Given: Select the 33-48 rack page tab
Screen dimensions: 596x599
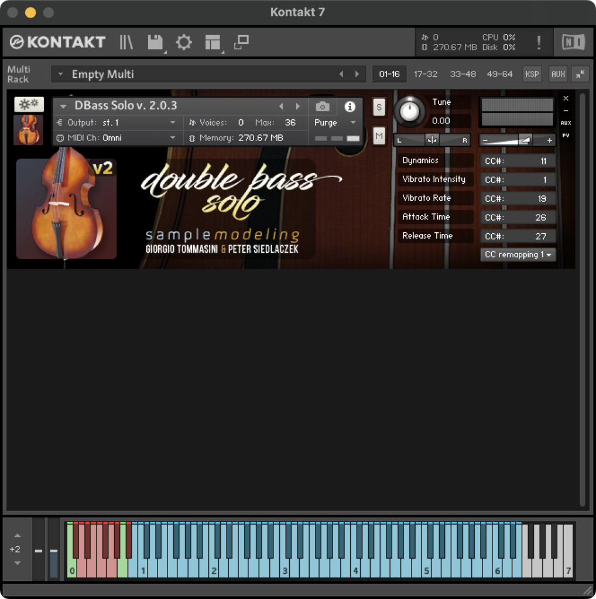Looking at the screenshot, I should (463, 74).
